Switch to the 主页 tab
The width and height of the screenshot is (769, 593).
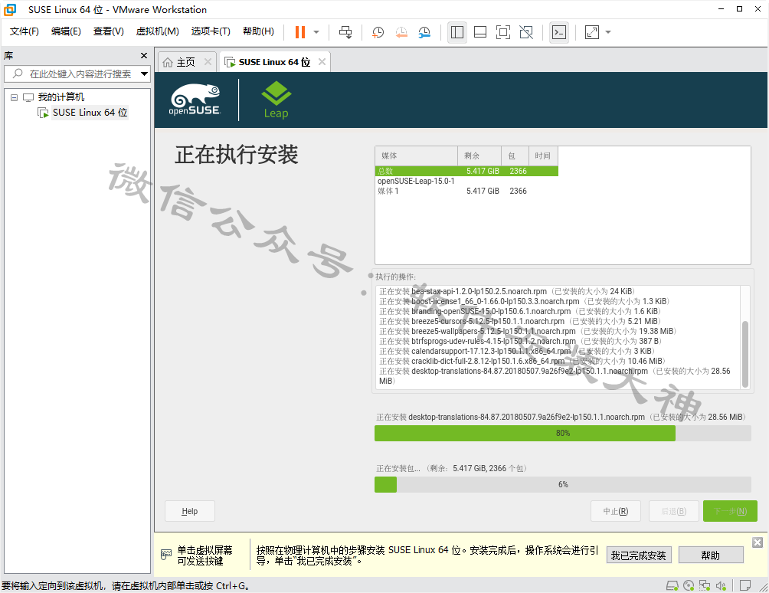[179, 62]
